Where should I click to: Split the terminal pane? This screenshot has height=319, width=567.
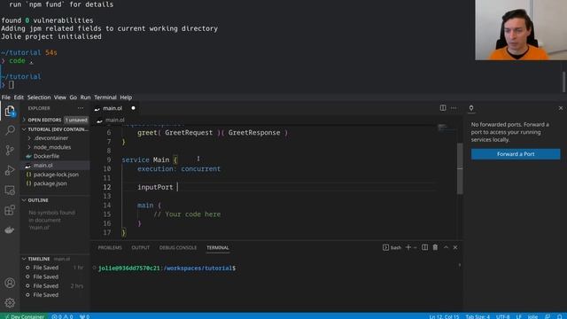pyautogui.click(x=424, y=247)
